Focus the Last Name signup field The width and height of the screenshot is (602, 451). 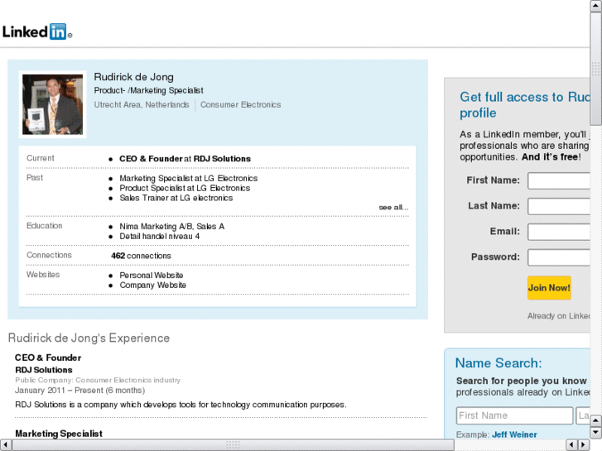559,207
